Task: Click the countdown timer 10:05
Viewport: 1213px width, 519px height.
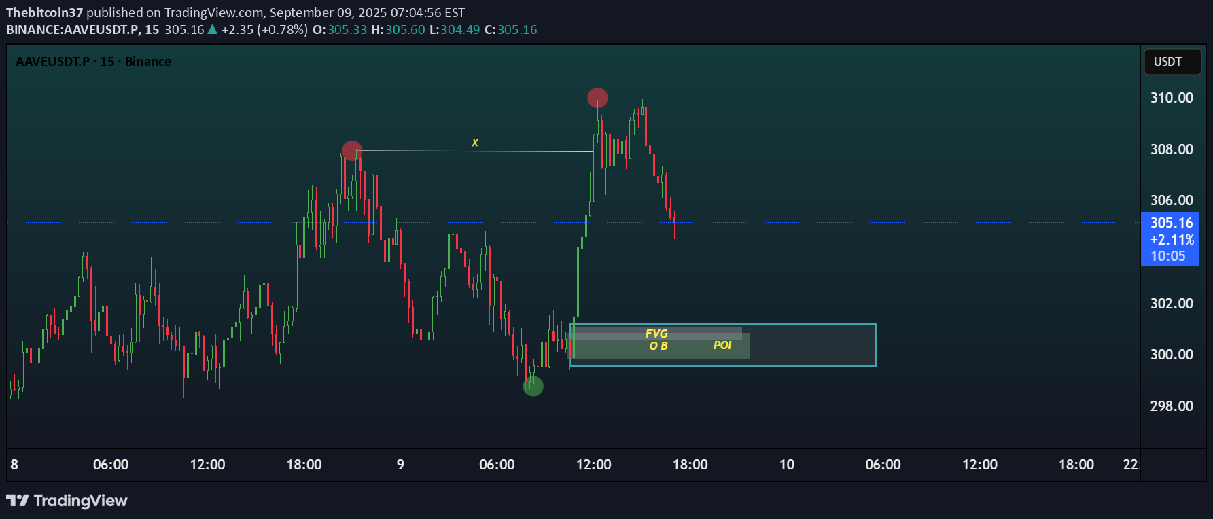Action: pos(1167,256)
